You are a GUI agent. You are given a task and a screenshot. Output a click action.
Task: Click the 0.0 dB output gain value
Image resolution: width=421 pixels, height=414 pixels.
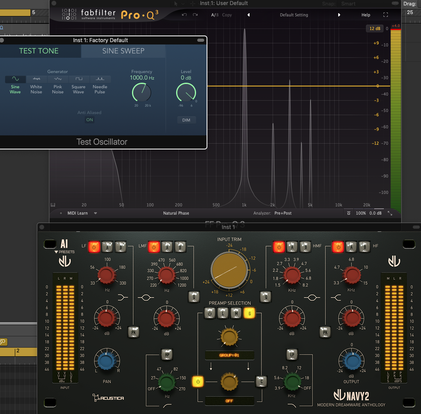coord(375,213)
